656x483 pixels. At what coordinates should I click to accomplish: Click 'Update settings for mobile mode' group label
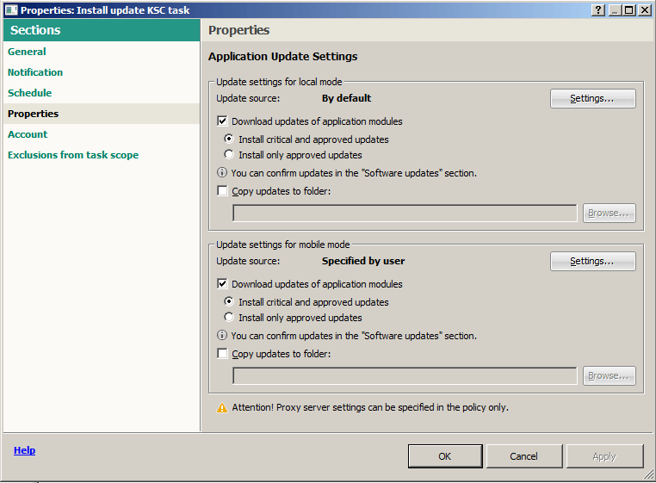click(x=283, y=245)
